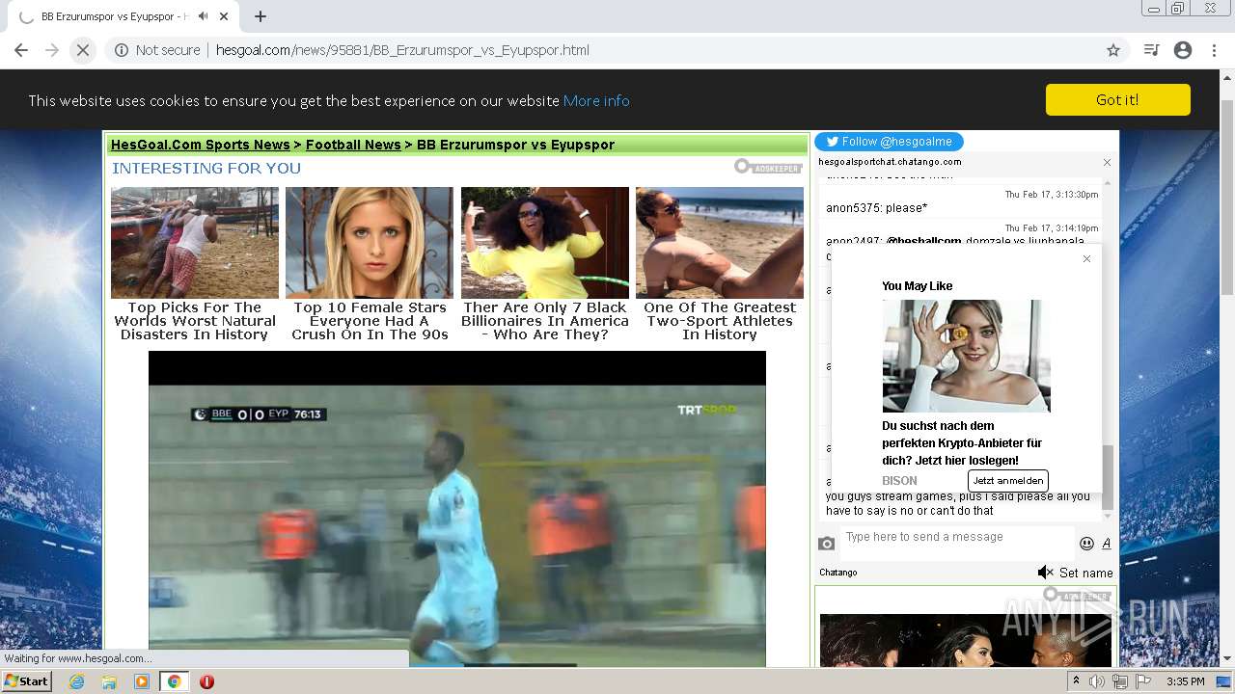Click the chat scrollbar

(x=1108, y=476)
